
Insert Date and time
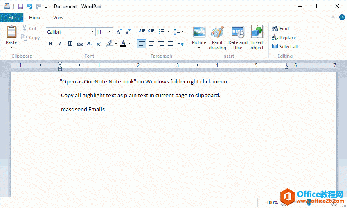coord(238,38)
